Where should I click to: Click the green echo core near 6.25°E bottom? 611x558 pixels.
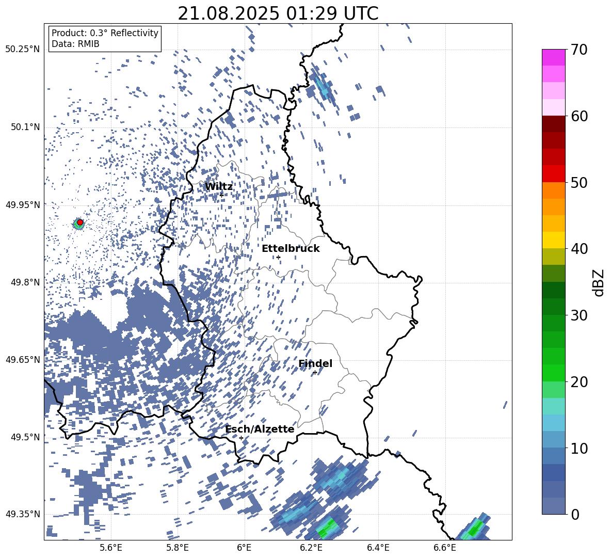click(x=327, y=529)
